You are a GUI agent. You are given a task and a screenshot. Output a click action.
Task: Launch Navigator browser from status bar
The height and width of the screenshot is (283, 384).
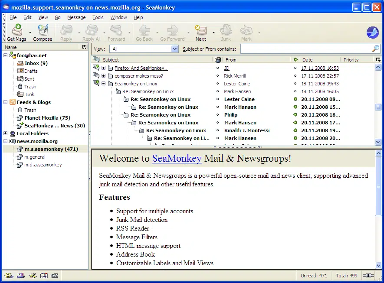[9, 276]
